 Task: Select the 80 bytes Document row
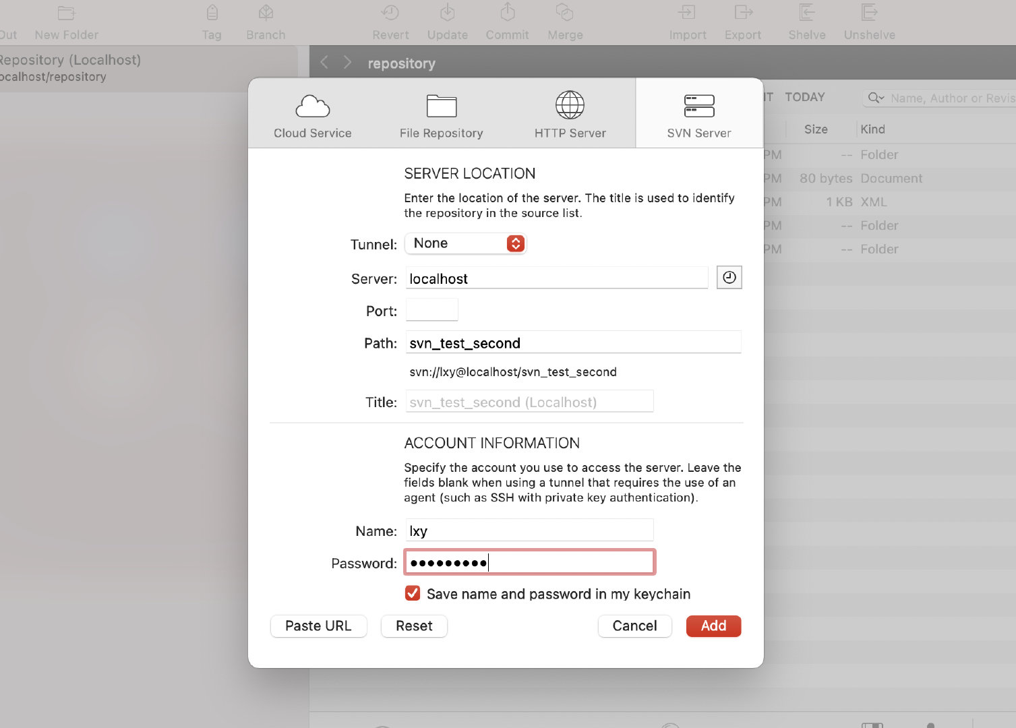[889, 179]
